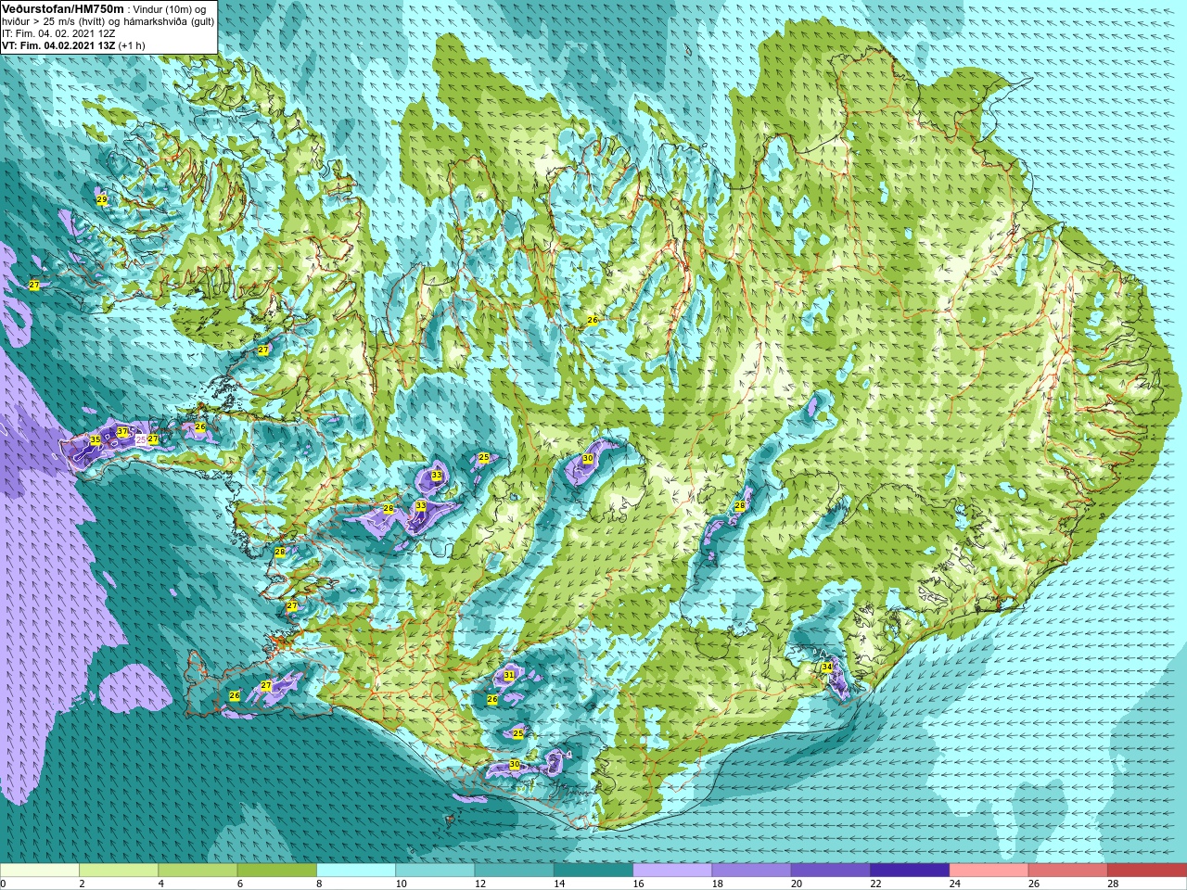Image resolution: width=1187 pixels, height=890 pixels.
Task: Click the pale cream 0–2 legend swatch
Action: click(40, 871)
